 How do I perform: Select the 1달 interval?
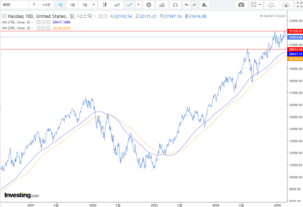click(72, 5)
